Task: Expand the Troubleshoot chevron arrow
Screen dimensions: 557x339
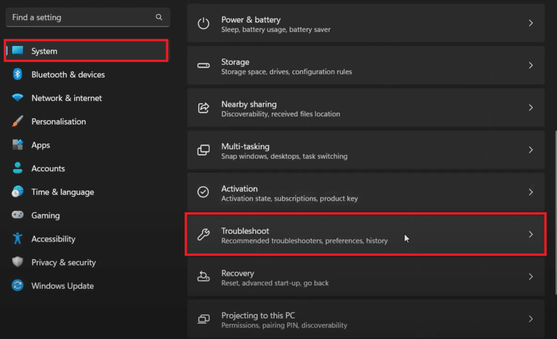Action: [531, 235]
